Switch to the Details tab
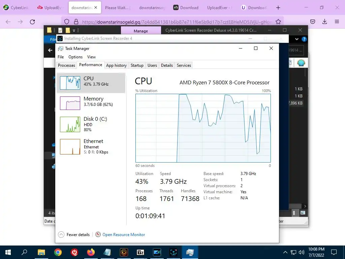 (x=167, y=65)
